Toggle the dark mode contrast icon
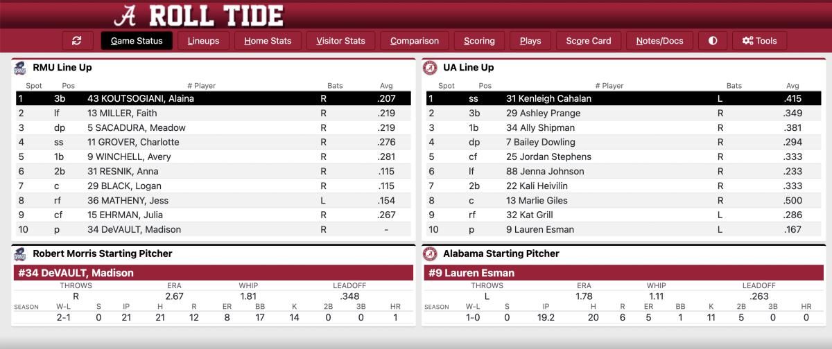Viewport: 832px width, 349px height. [713, 41]
